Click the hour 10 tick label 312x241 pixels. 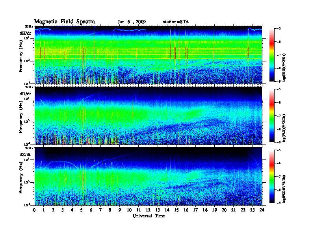pos(129,210)
